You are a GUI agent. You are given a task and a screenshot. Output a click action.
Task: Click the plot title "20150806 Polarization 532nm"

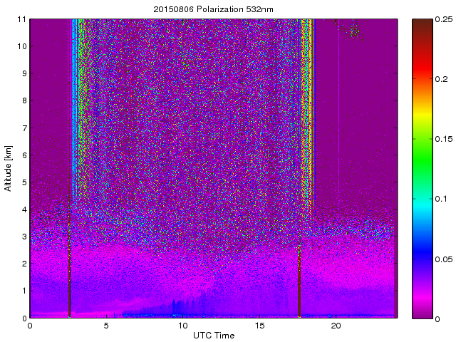(x=213, y=9)
